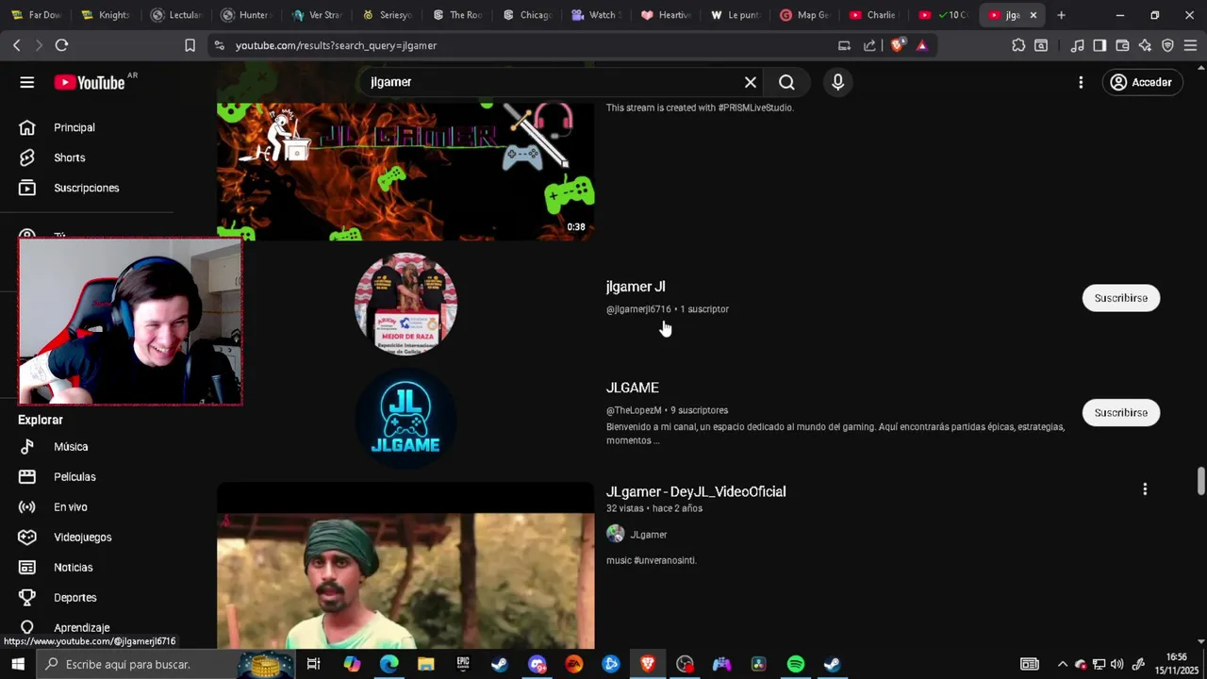
Task: Click the Windows taskbar search box
Action: coord(165,664)
